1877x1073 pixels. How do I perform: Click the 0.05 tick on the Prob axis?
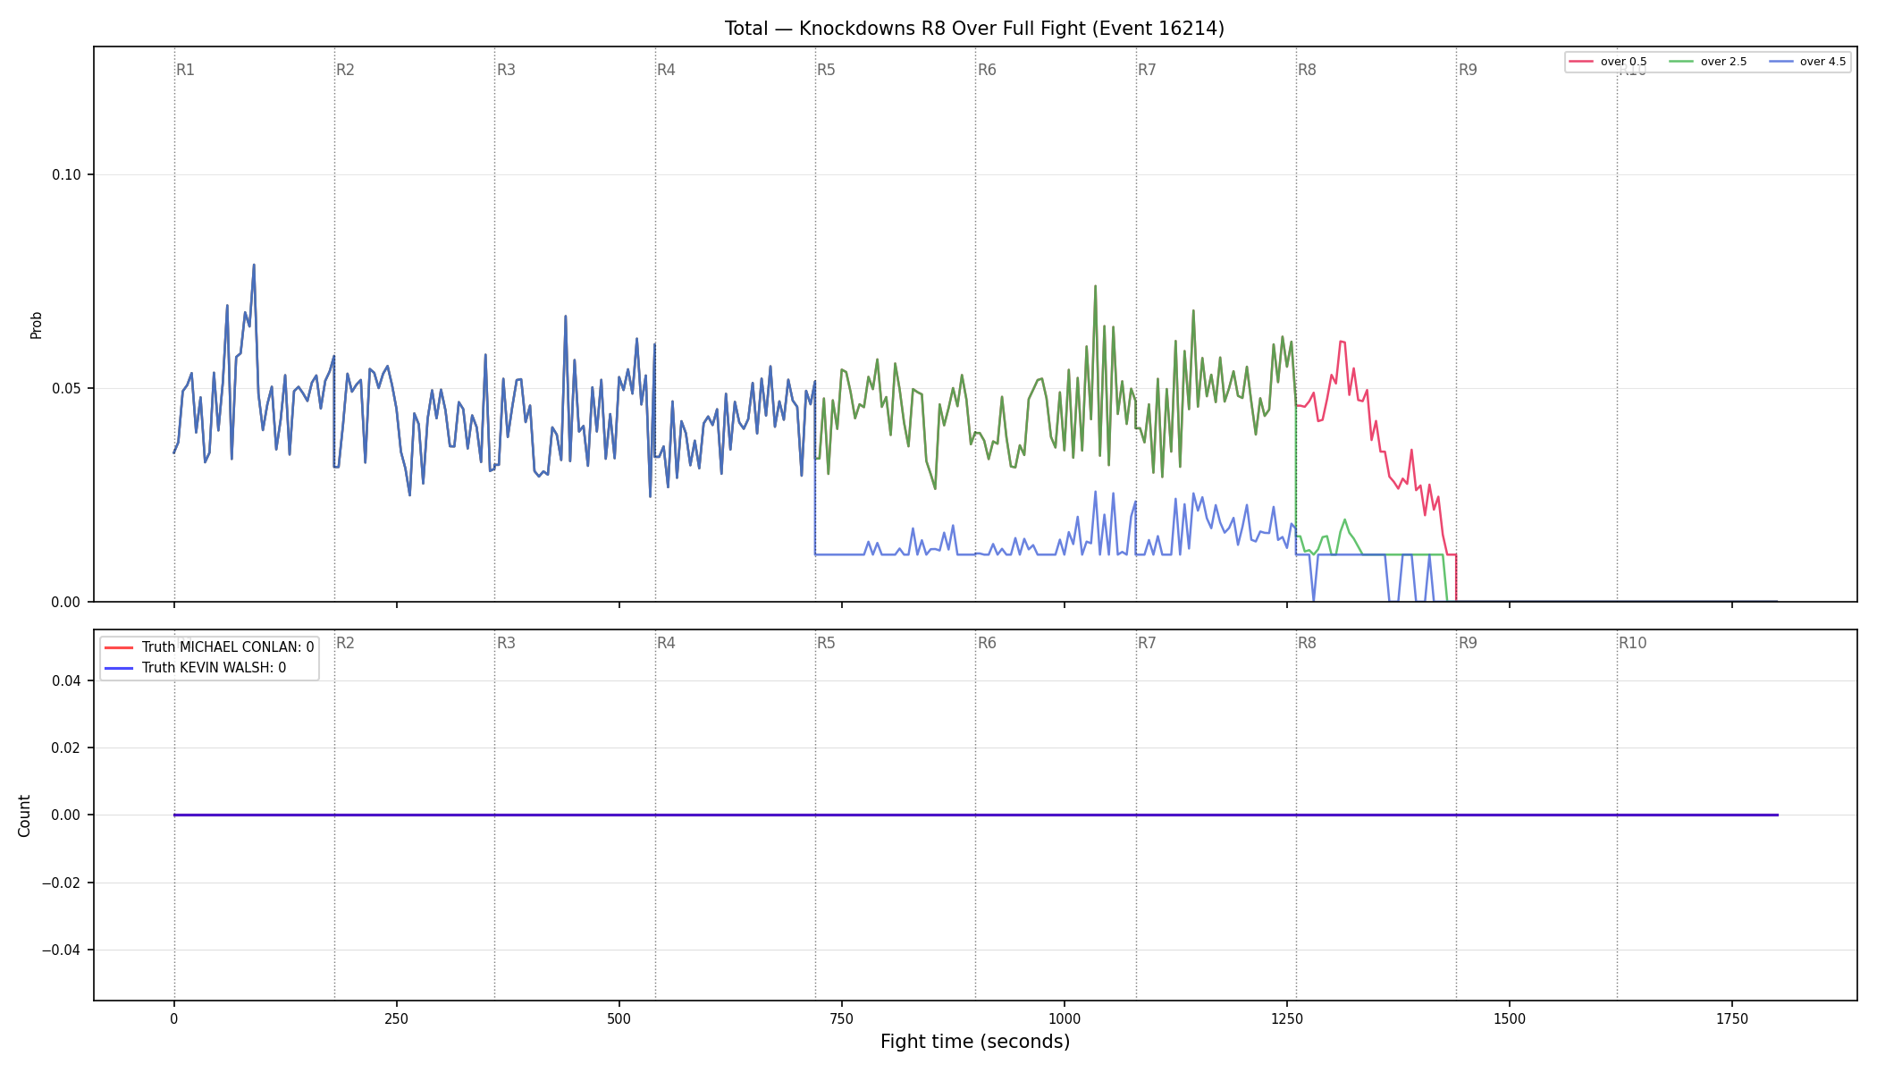tap(66, 388)
